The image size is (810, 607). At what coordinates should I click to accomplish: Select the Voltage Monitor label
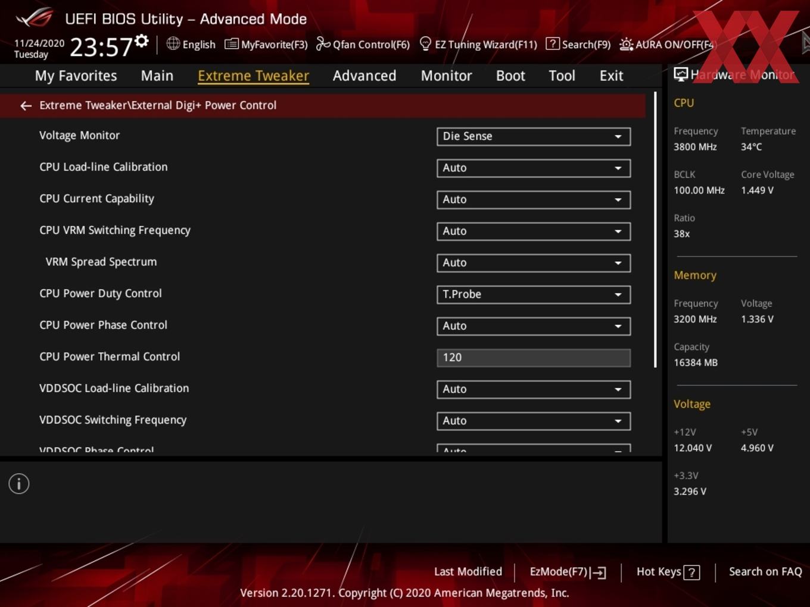pyautogui.click(x=79, y=135)
